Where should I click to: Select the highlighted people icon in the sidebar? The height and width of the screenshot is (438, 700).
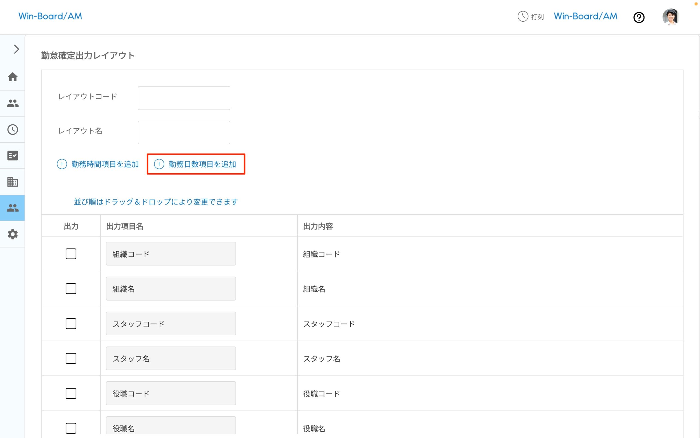(12, 208)
